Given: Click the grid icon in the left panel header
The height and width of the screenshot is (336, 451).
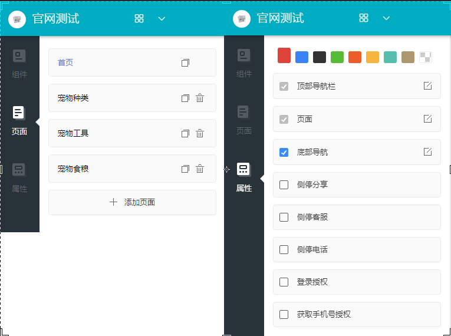Looking at the screenshot, I should click(139, 18).
